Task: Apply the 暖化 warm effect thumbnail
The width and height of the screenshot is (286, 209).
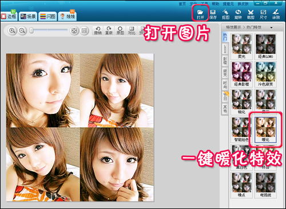Action: pos(265,129)
